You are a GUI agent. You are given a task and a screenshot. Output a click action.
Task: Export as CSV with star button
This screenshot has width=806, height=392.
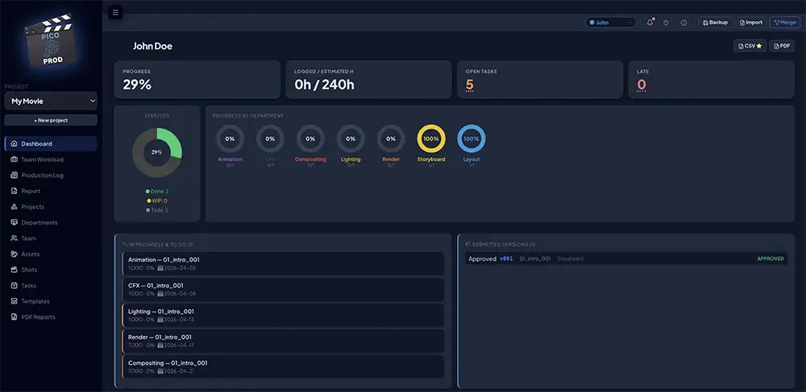pos(750,46)
